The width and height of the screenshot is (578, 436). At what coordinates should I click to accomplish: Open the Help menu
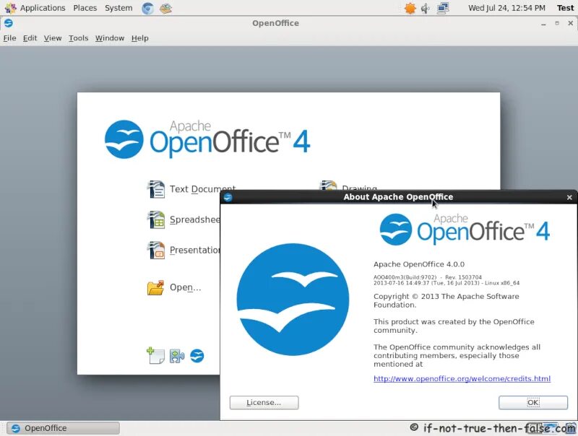140,38
